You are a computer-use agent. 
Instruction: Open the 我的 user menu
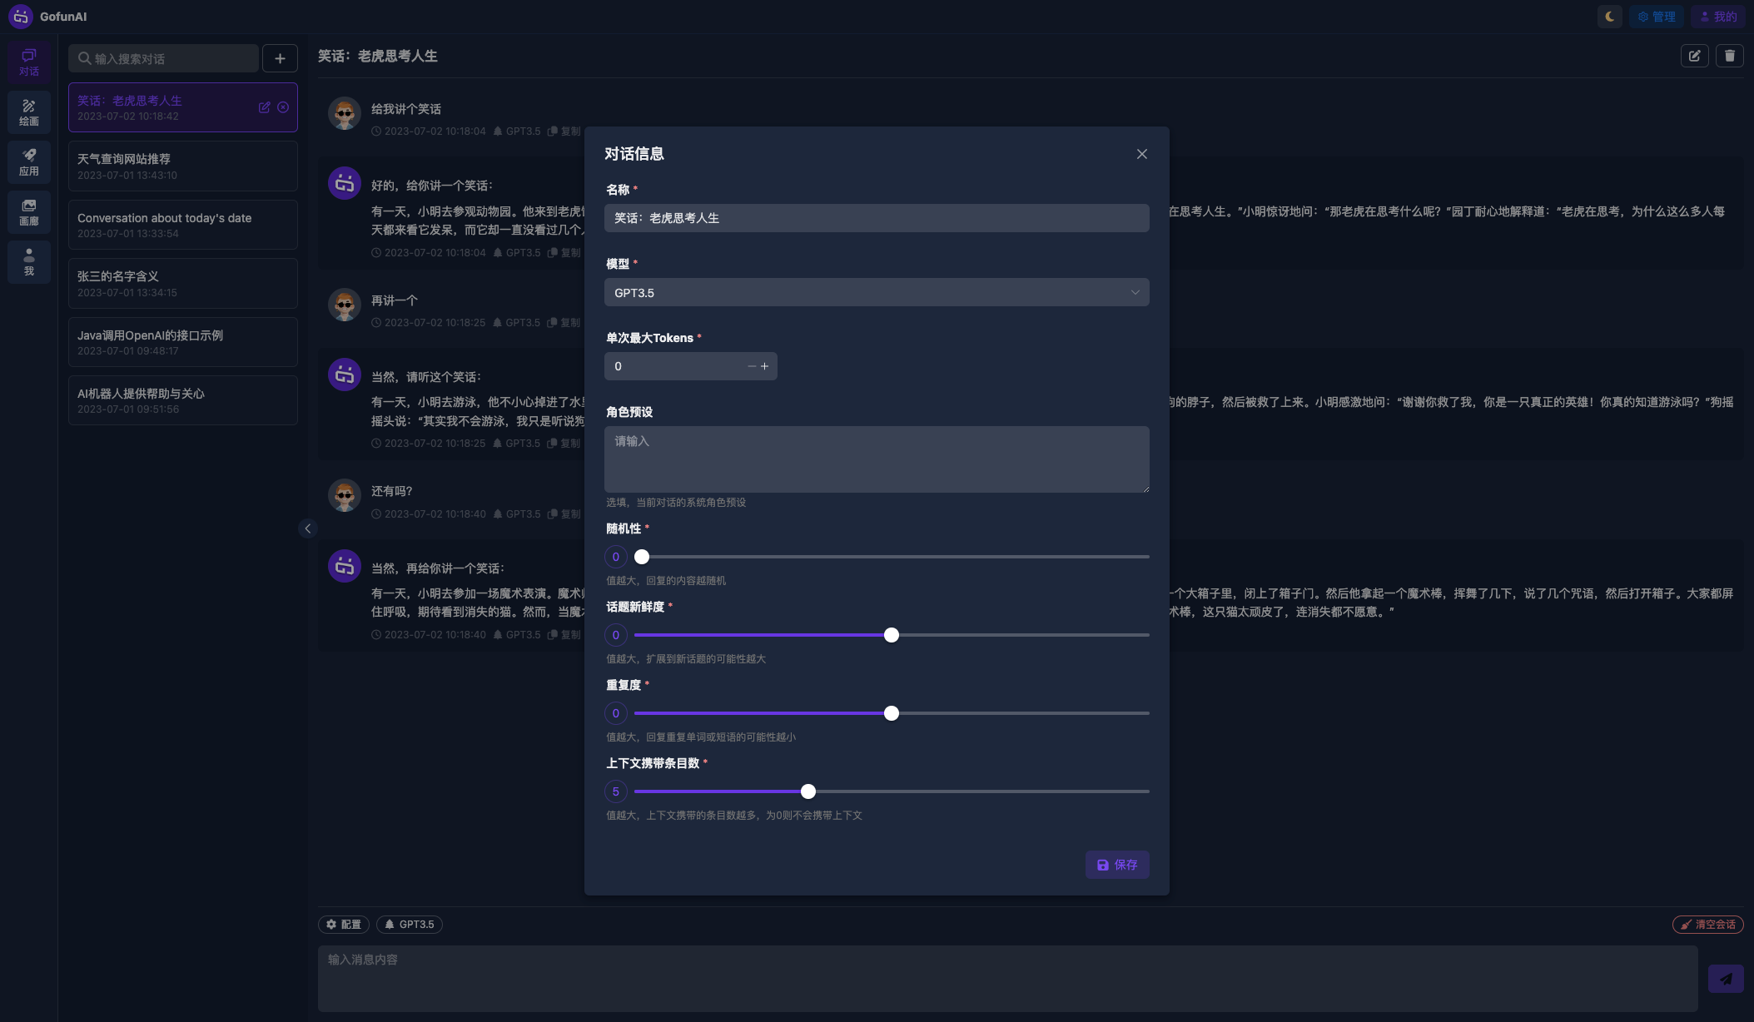[1718, 17]
